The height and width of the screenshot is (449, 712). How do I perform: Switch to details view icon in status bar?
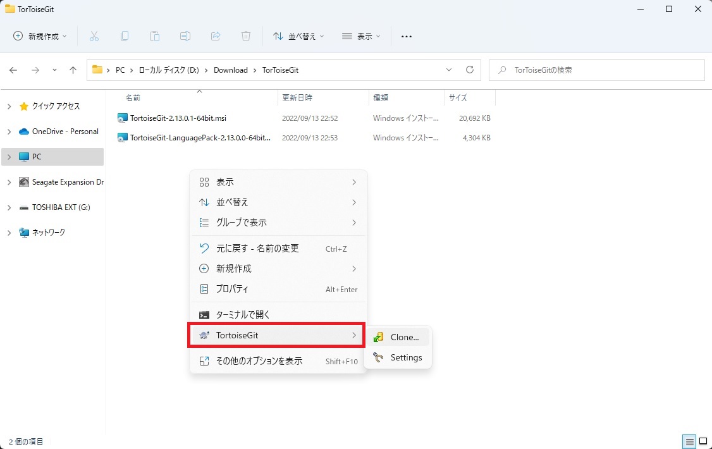689,441
